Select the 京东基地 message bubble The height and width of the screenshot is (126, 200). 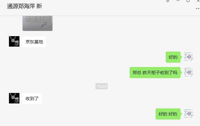point(34,42)
